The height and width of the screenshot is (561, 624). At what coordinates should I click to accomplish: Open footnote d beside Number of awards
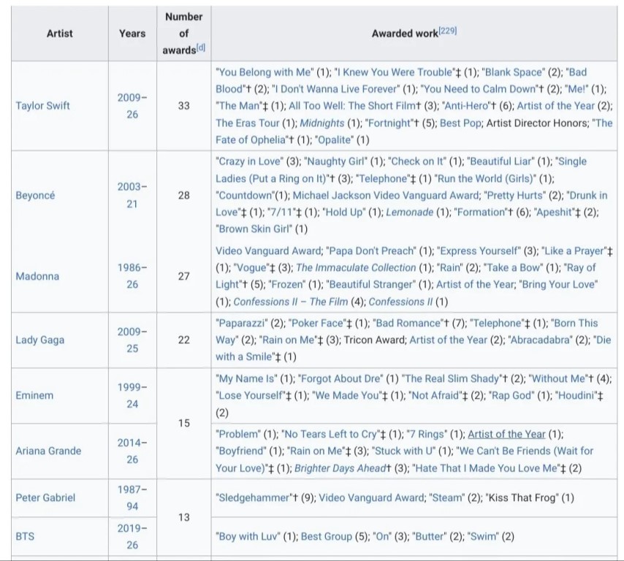pyautogui.click(x=201, y=47)
